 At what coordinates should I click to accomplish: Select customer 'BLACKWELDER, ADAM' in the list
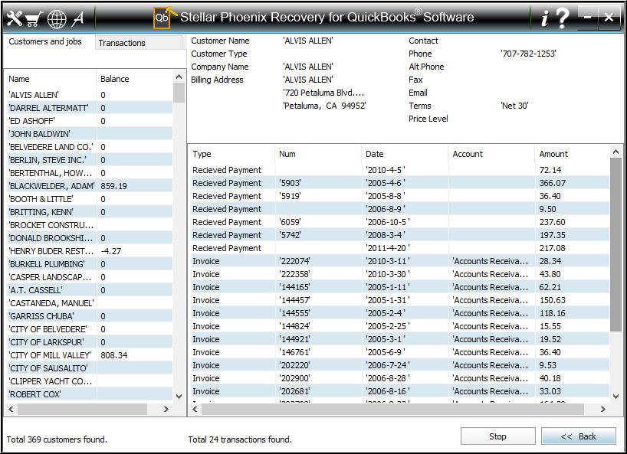[x=51, y=186]
